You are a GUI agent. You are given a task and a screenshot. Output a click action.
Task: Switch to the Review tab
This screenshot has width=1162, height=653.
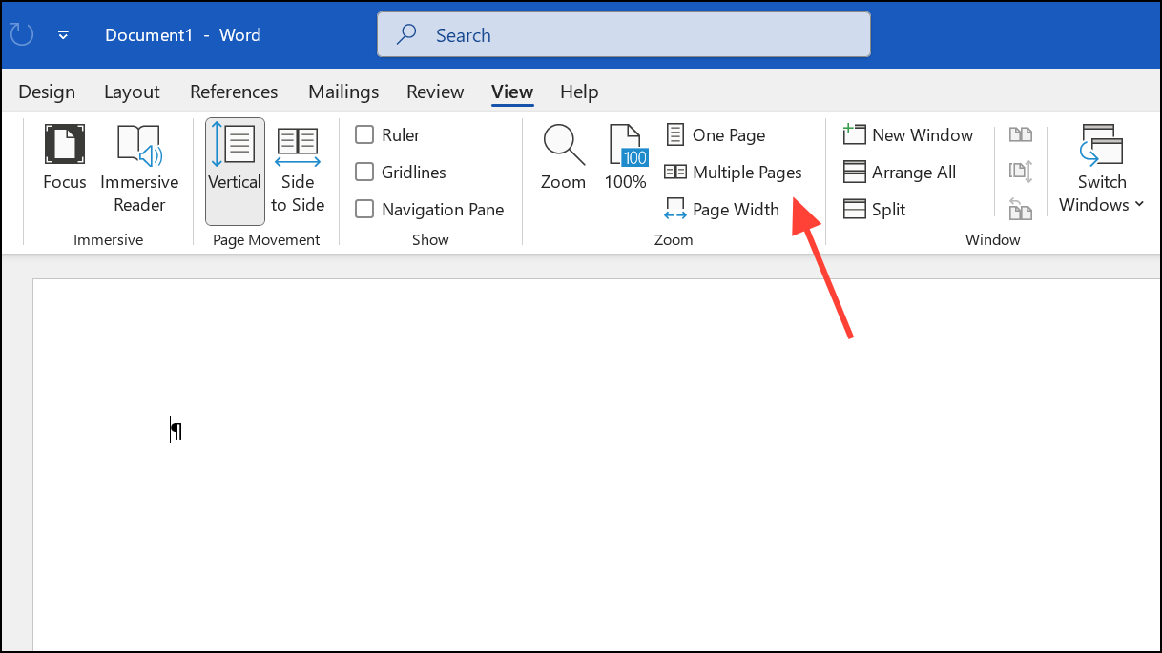coord(435,92)
